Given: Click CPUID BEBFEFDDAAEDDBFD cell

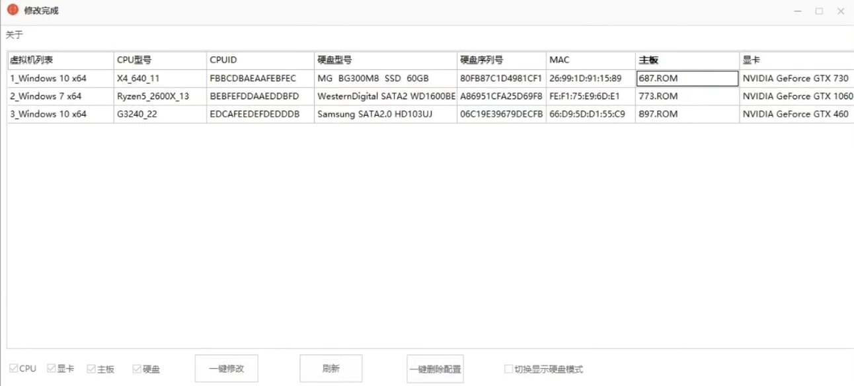Looking at the screenshot, I should 260,96.
